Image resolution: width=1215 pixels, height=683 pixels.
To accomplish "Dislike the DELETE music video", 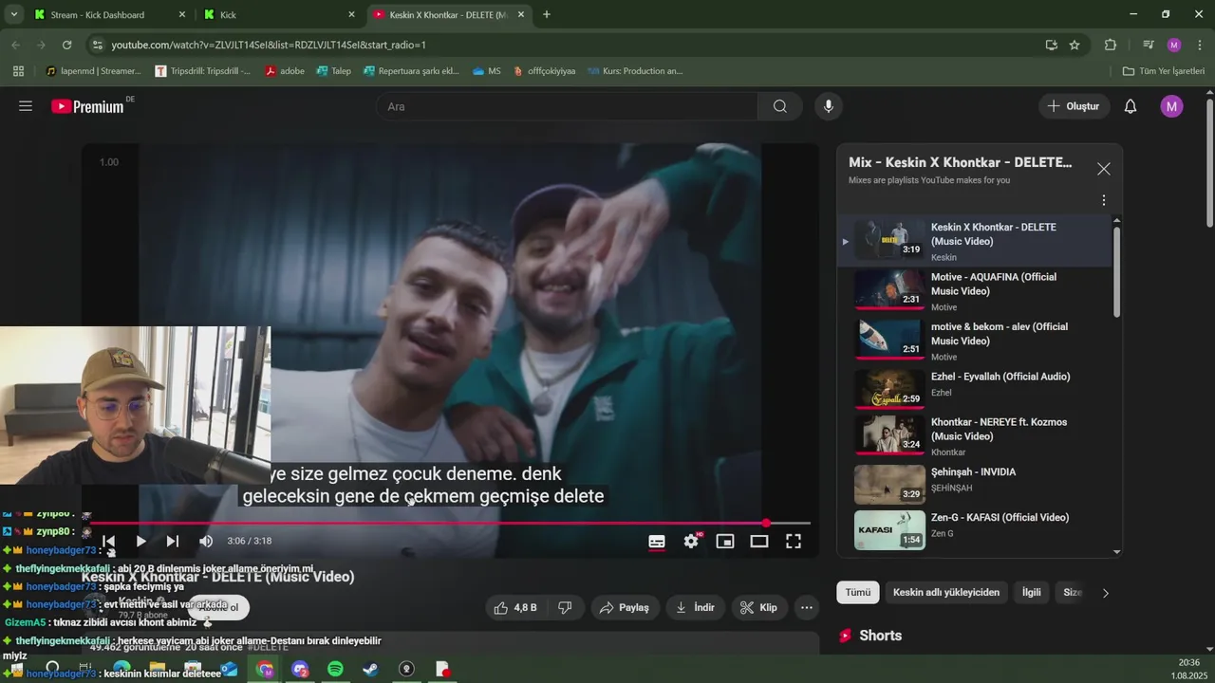I will [x=565, y=608].
